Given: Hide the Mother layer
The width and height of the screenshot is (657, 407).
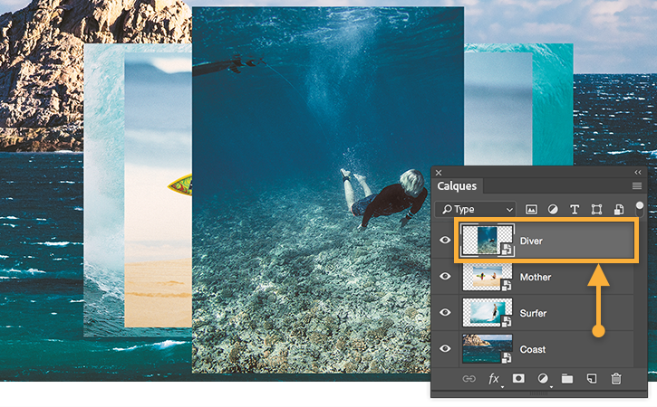Looking at the screenshot, I should 445,277.
